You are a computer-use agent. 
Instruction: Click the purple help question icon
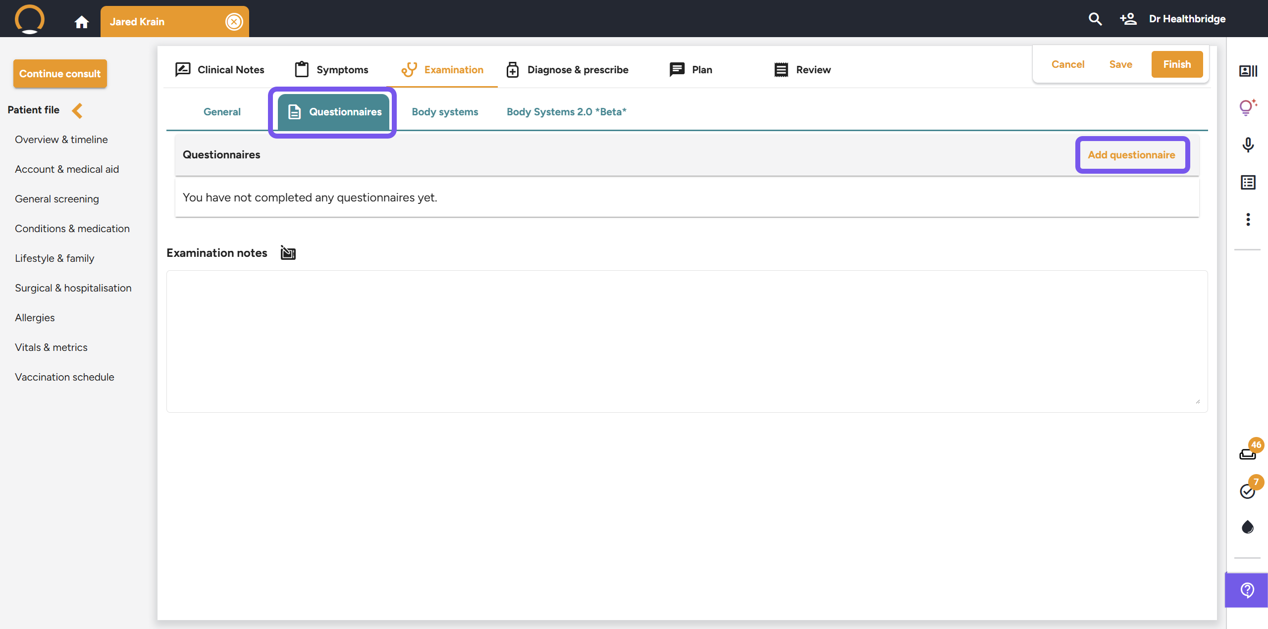coord(1247,590)
